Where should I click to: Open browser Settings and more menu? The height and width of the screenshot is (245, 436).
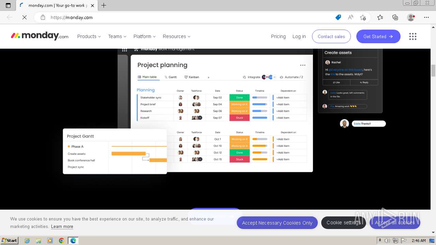[426, 17]
